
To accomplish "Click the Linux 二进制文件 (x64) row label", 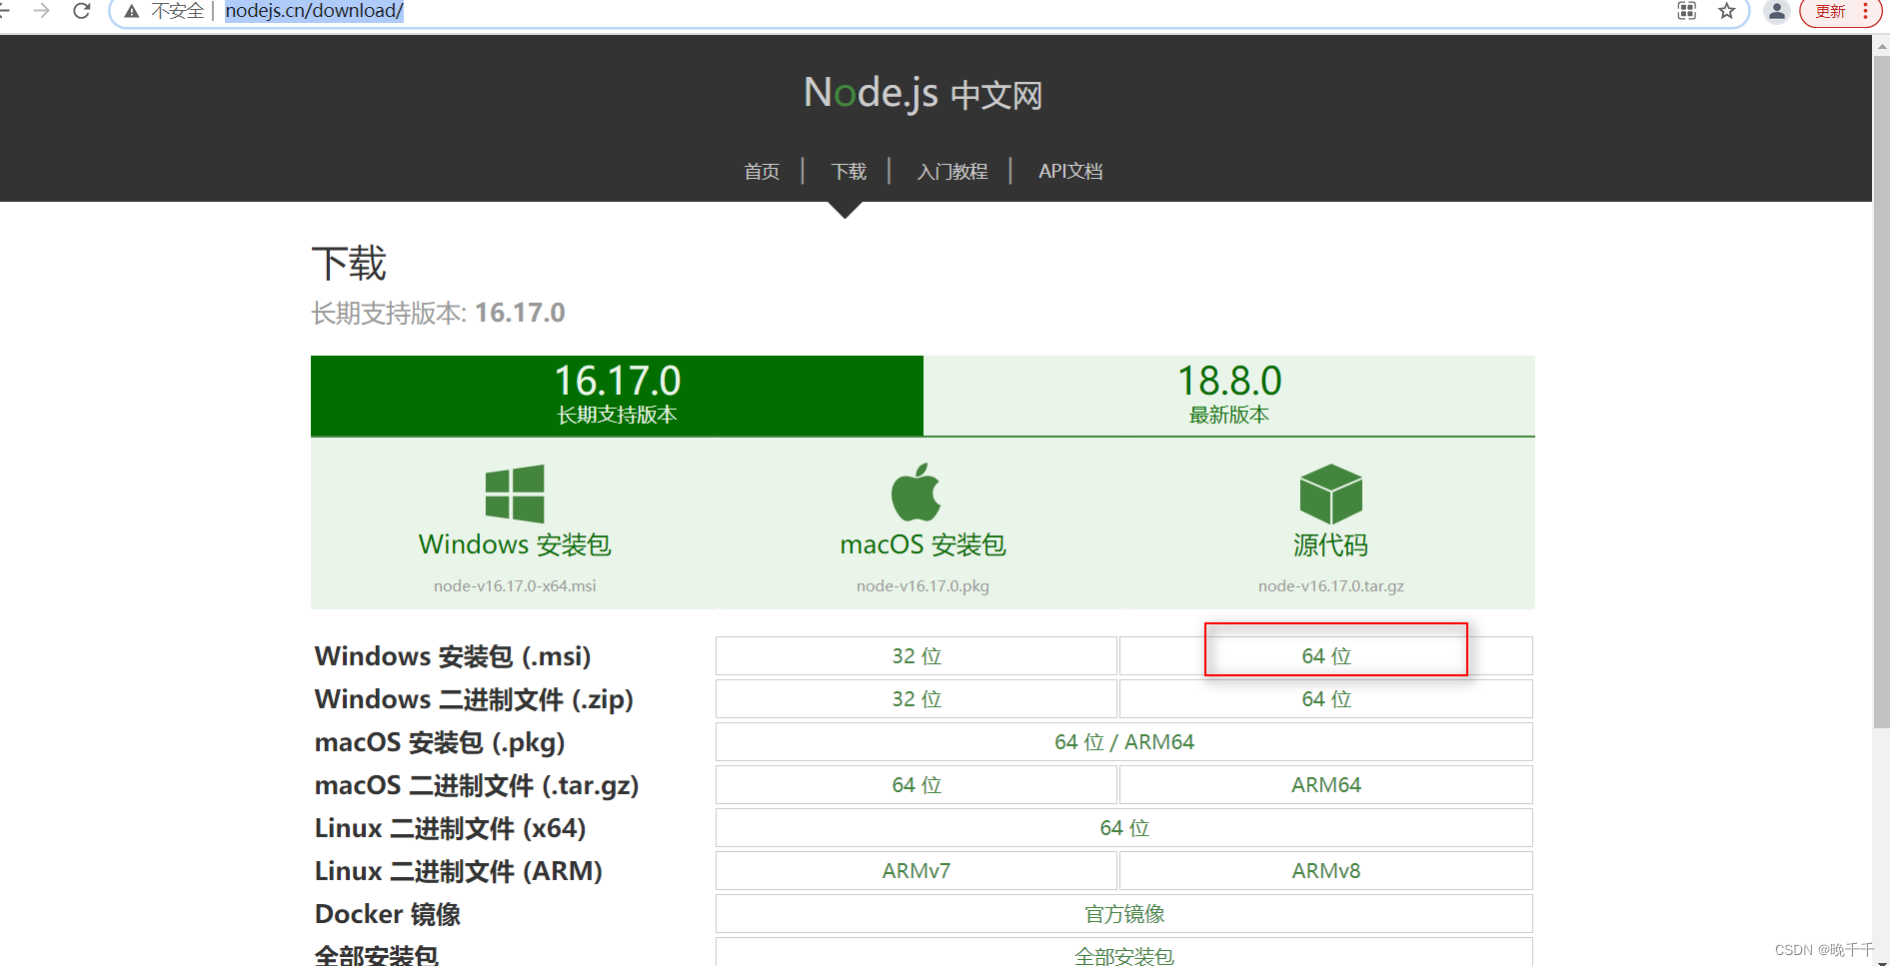I will click(x=450, y=828).
